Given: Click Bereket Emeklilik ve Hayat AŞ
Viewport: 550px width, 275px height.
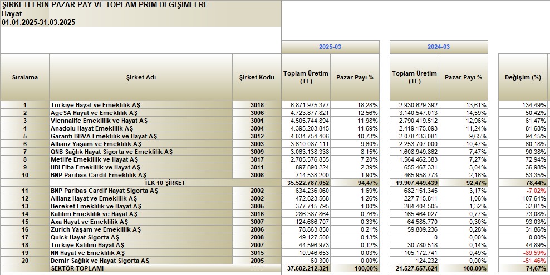Looking at the screenshot, I should (141, 206).
